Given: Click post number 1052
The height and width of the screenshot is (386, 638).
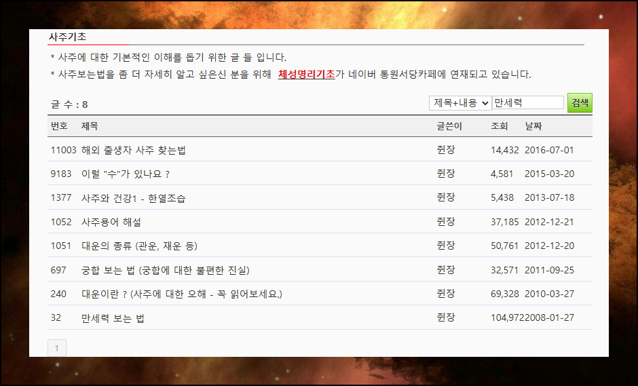Looking at the screenshot, I should coord(61,222).
